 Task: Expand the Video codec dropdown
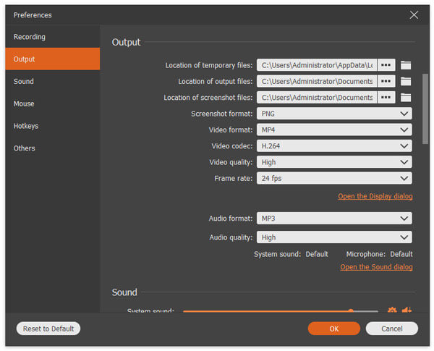334,146
